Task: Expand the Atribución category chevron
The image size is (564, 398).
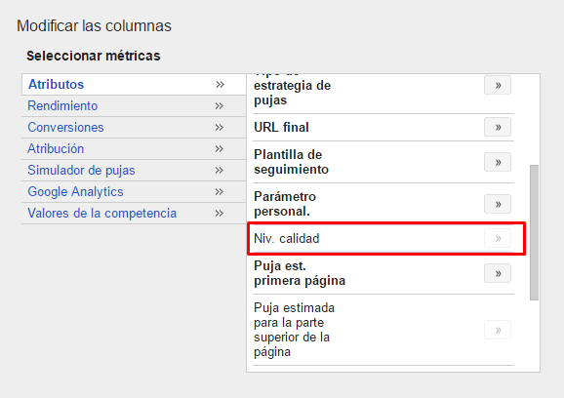Action: [220, 149]
